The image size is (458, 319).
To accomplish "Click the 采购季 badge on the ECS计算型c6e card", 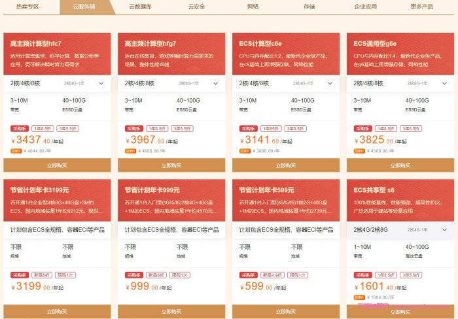I will click(x=248, y=129).
